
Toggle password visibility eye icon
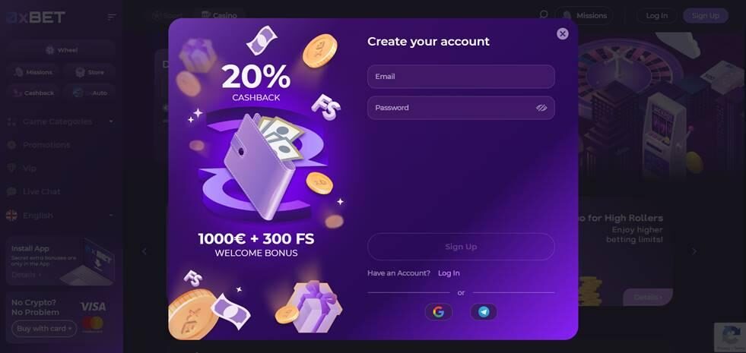pyautogui.click(x=541, y=108)
